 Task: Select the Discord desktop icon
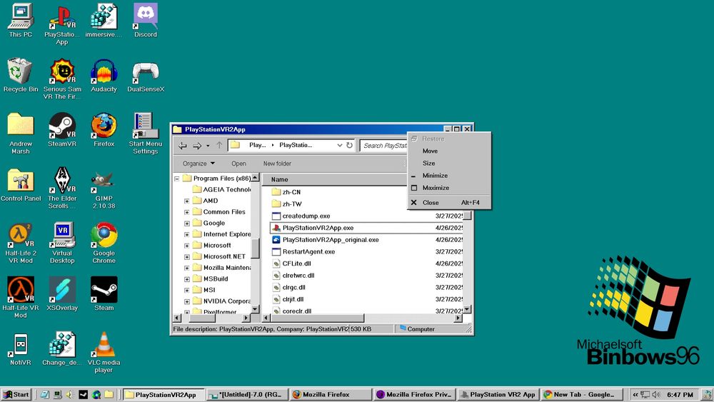click(145, 21)
